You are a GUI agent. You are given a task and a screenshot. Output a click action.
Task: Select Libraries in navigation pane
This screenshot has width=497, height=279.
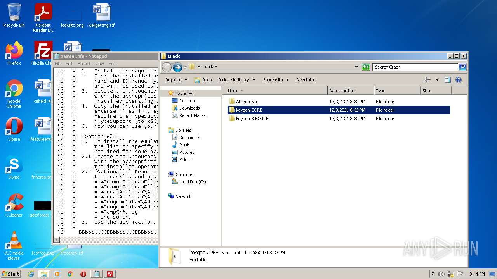(179, 130)
